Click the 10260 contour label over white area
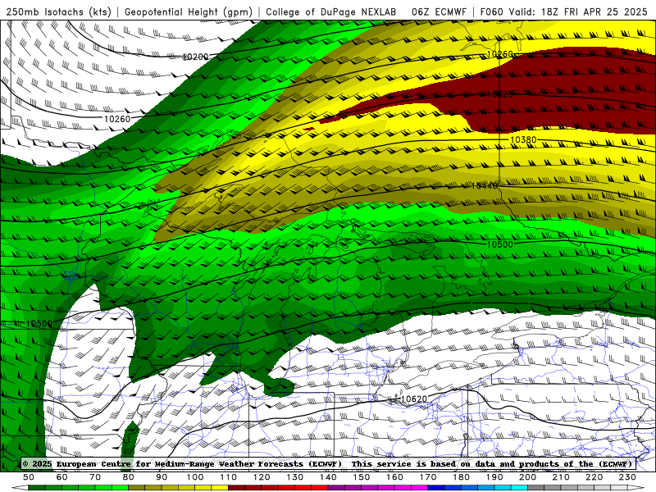Screen dimensions: 656x492 tap(117, 119)
